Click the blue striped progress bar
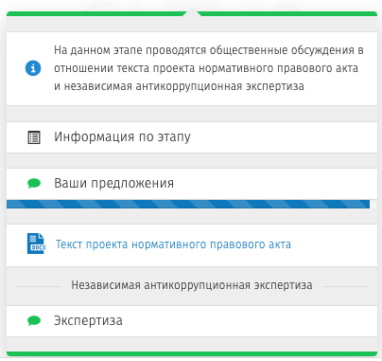This screenshot has height=361, width=382. pyautogui.click(x=188, y=204)
